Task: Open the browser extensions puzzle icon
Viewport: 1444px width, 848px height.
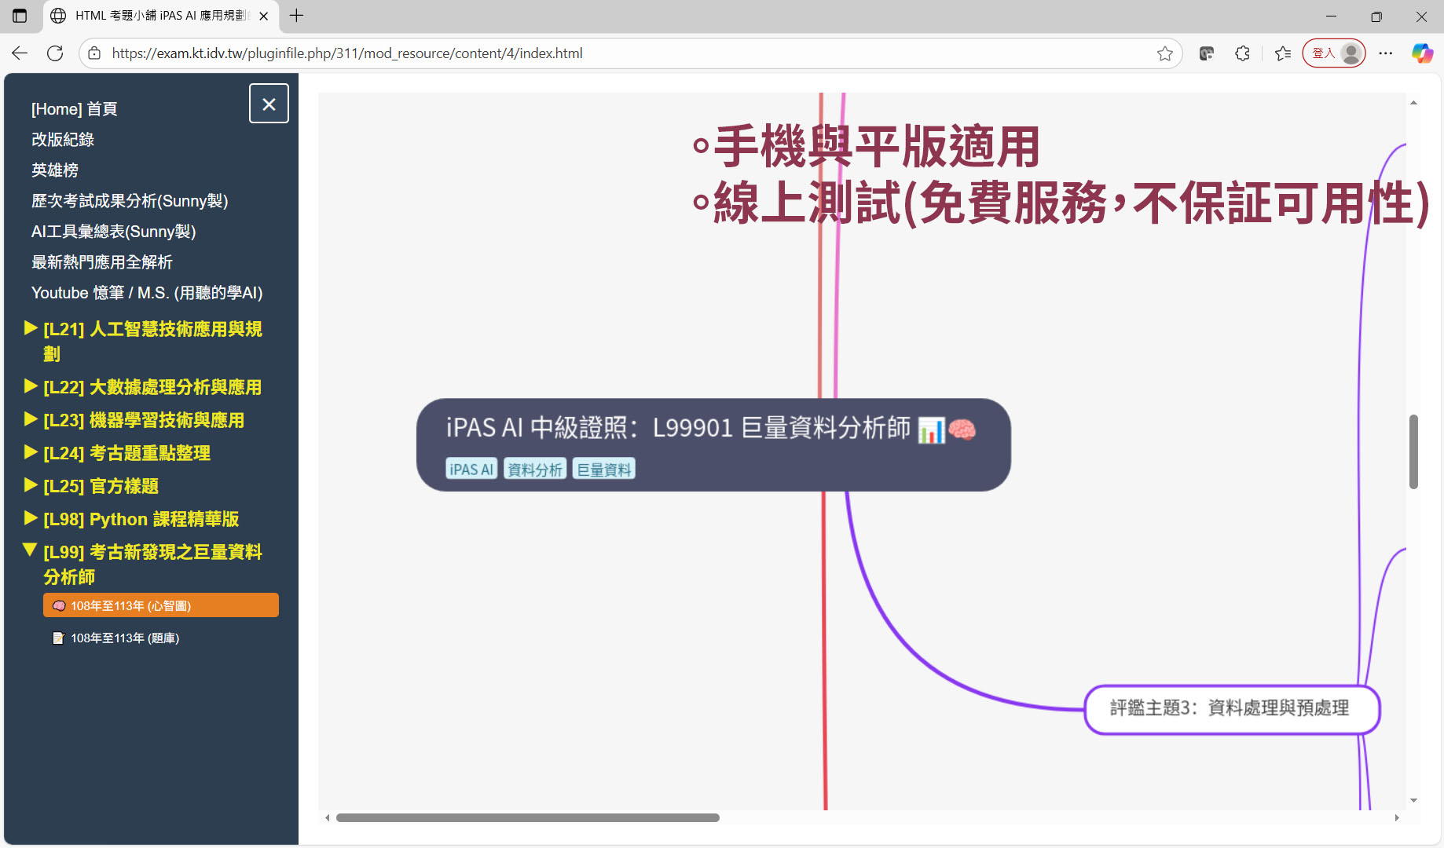Action: pyautogui.click(x=1242, y=53)
